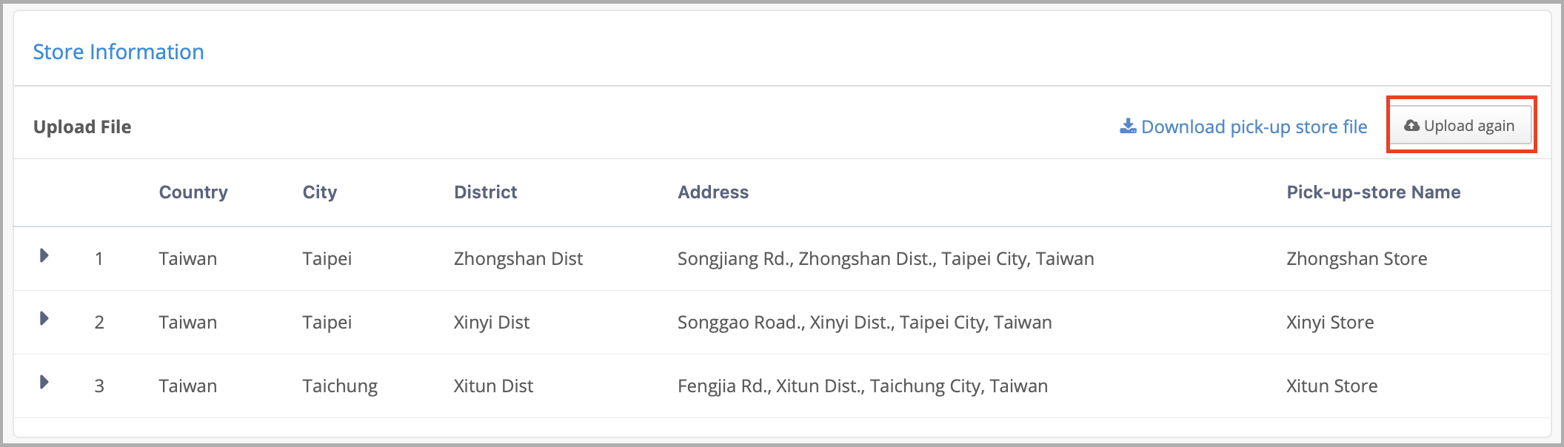Select the Xitun Store name cell
The width and height of the screenshot is (1564, 447).
[1331, 386]
